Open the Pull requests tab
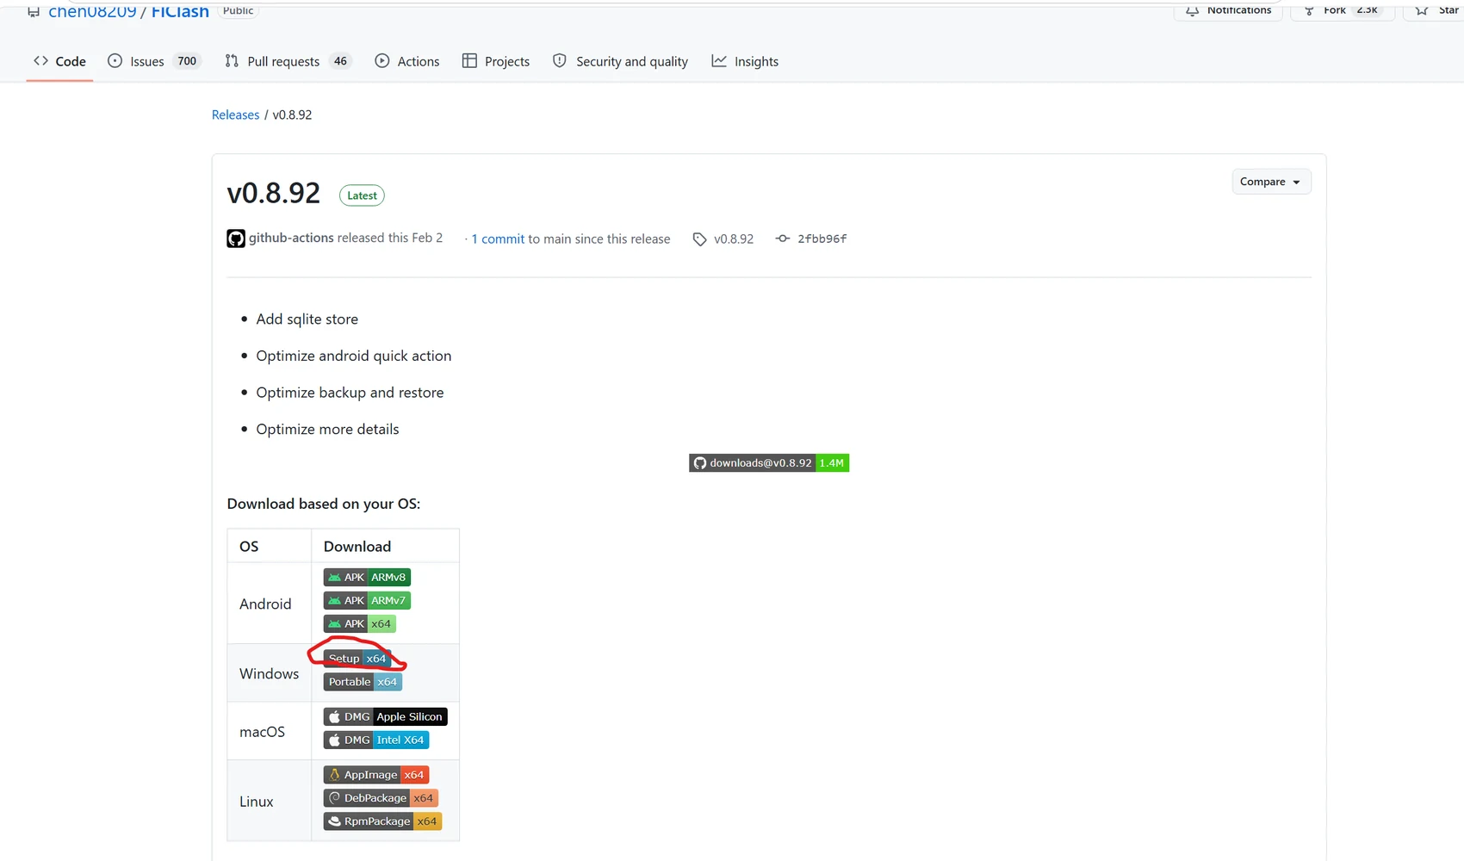The height and width of the screenshot is (861, 1464). coord(288,61)
